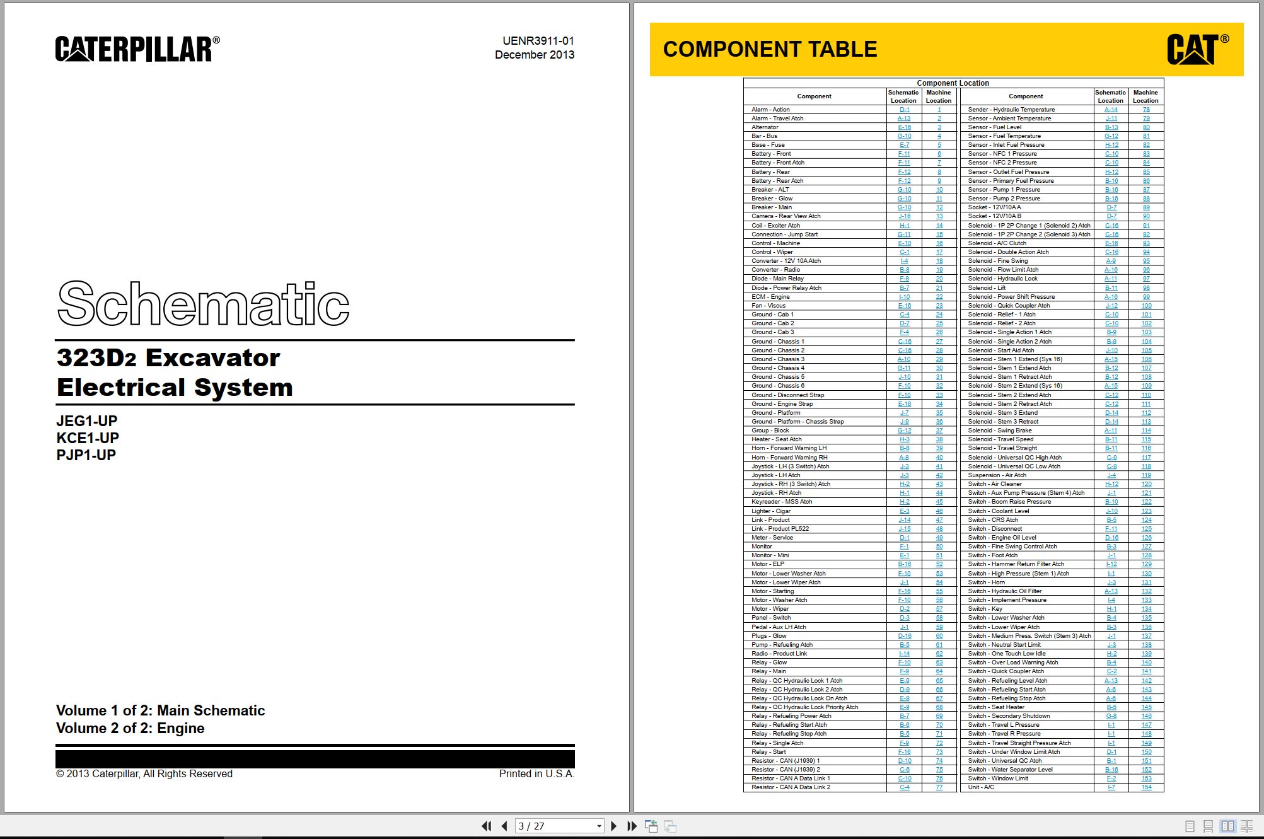This screenshot has height=839, width=1264.
Task: Open schematic link for Heater - Seat Atch
Action: 904,439
